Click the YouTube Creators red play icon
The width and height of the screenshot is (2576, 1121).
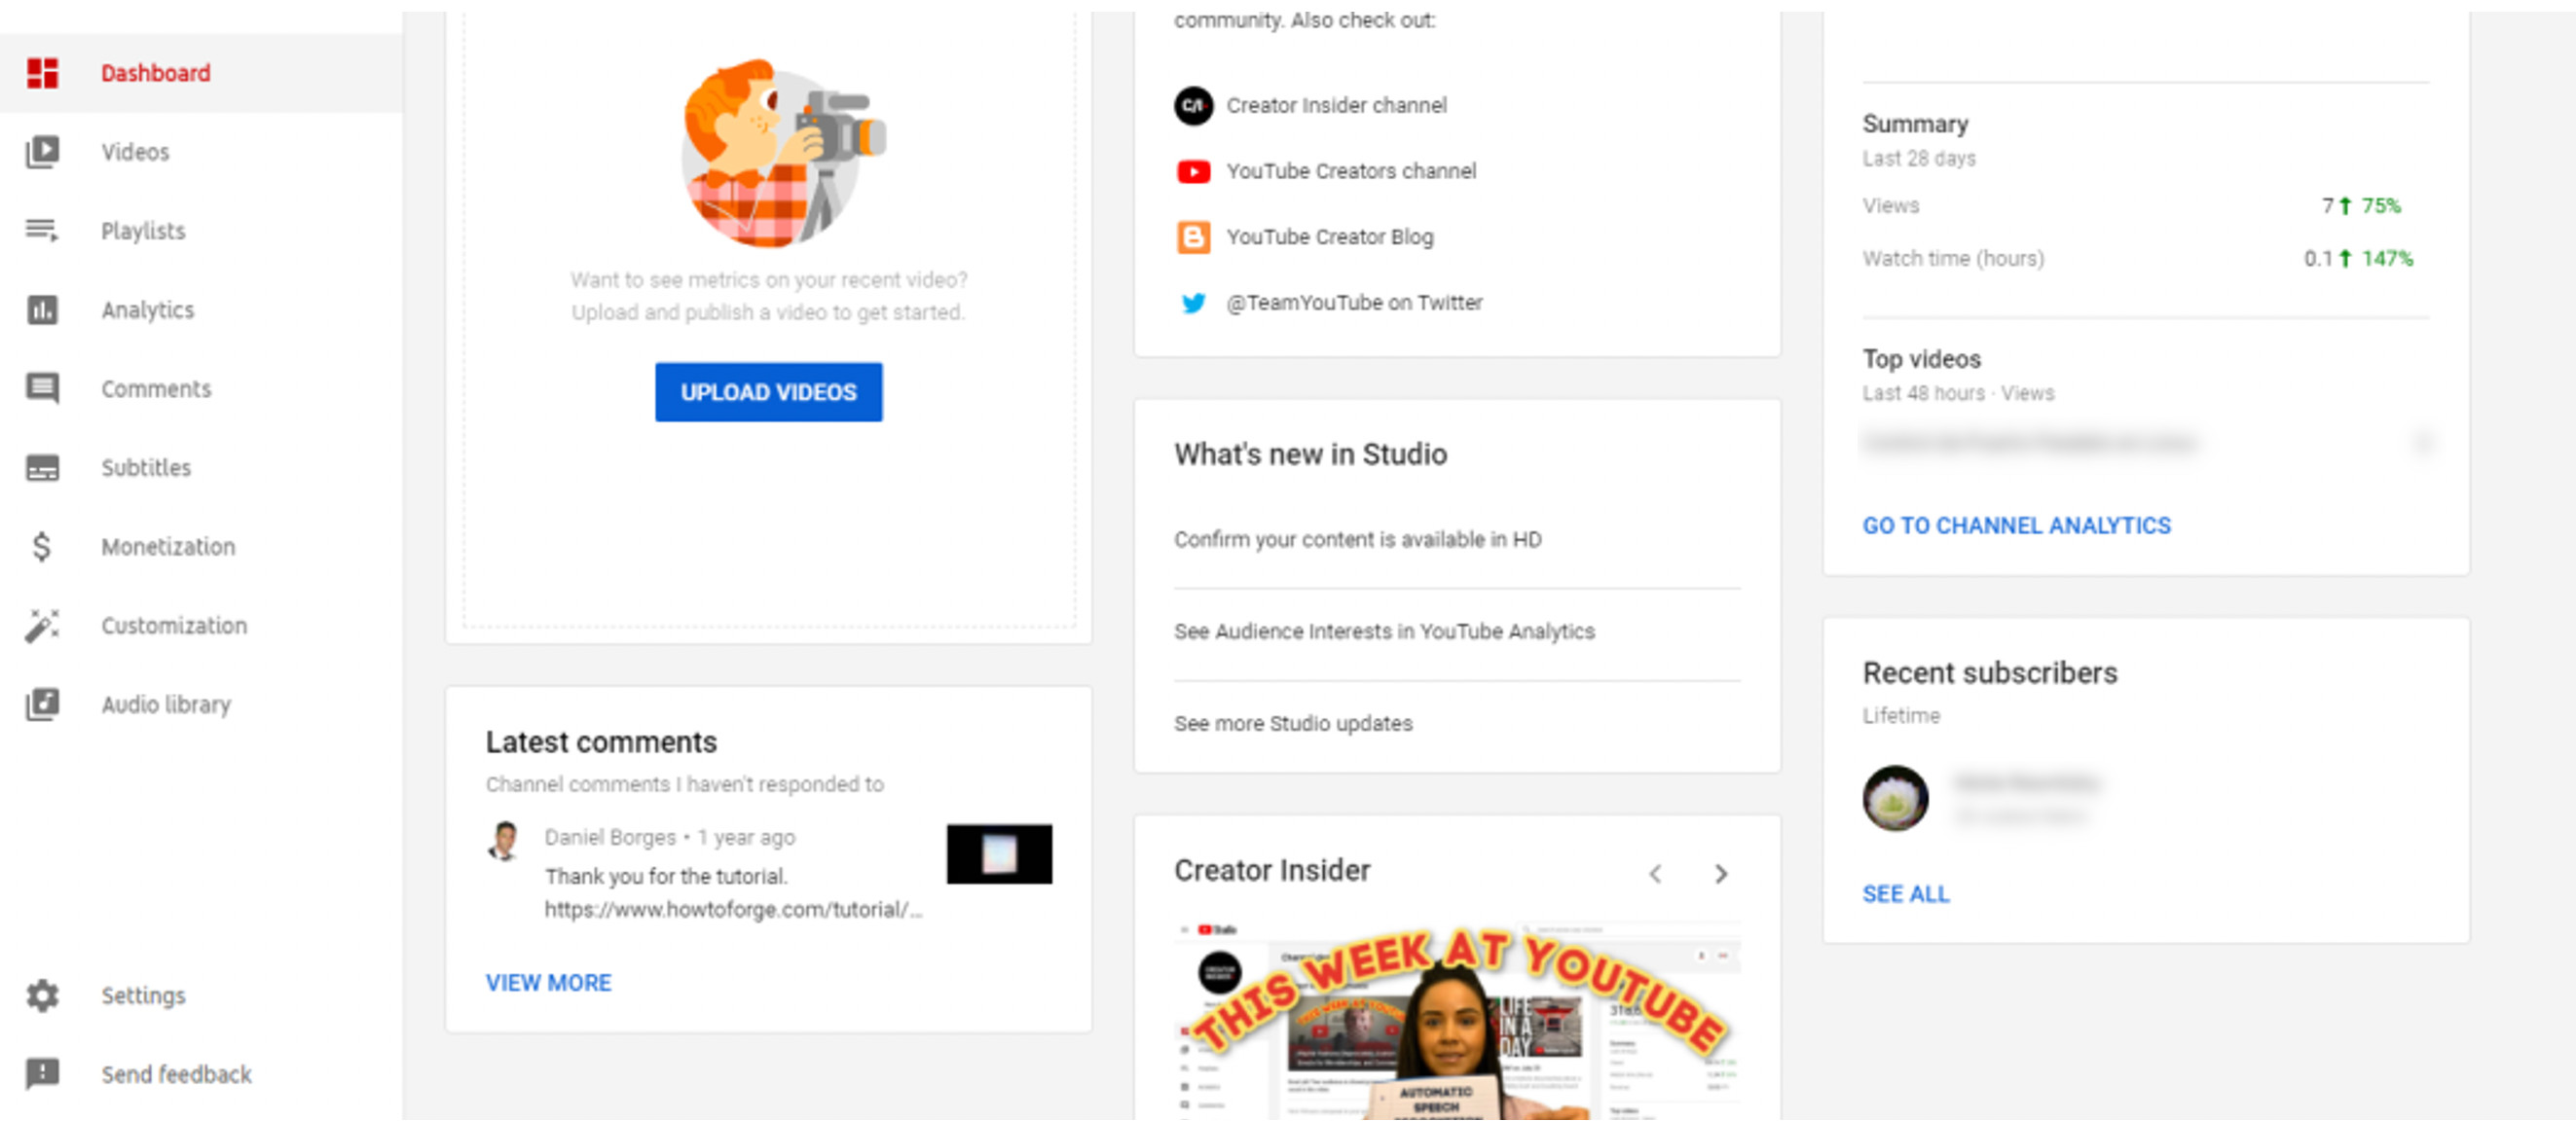[x=1193, y=172]
